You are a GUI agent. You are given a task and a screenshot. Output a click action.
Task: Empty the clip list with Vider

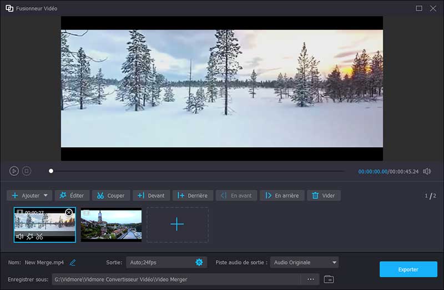pyautogui.click(x=324, y=196)
